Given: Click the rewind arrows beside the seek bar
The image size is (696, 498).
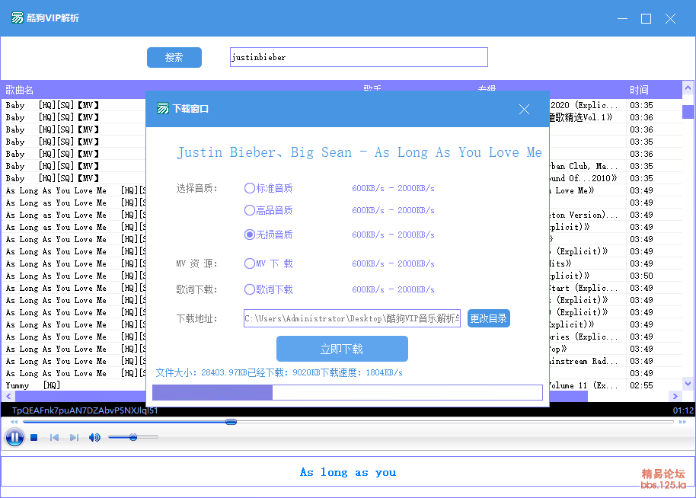Looking at the screenshot, I should (14, 422).
